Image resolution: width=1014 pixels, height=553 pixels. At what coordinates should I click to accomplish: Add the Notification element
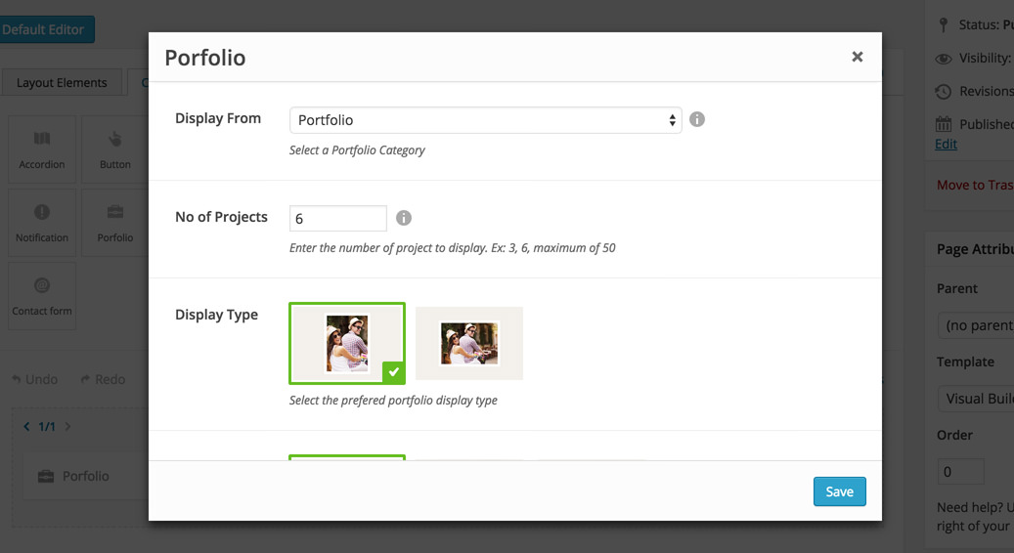42,223
